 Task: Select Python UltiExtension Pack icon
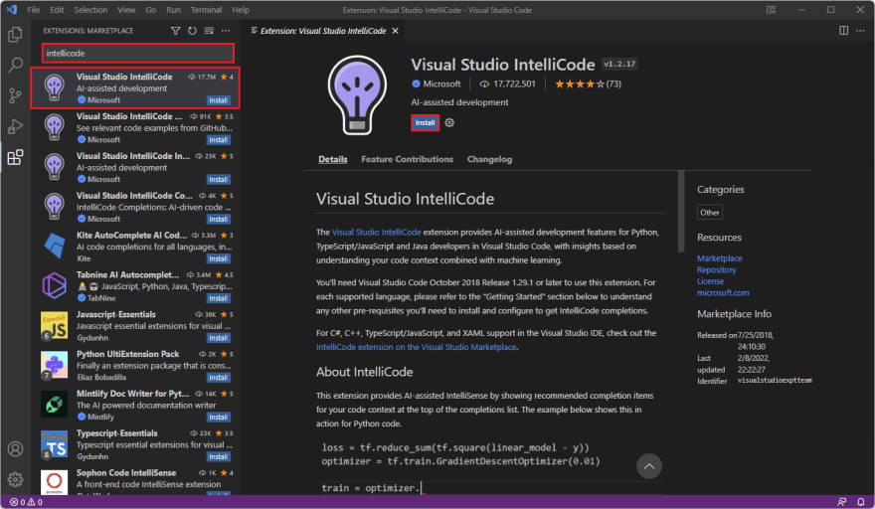pyautogui.click(x=54, y=365)
